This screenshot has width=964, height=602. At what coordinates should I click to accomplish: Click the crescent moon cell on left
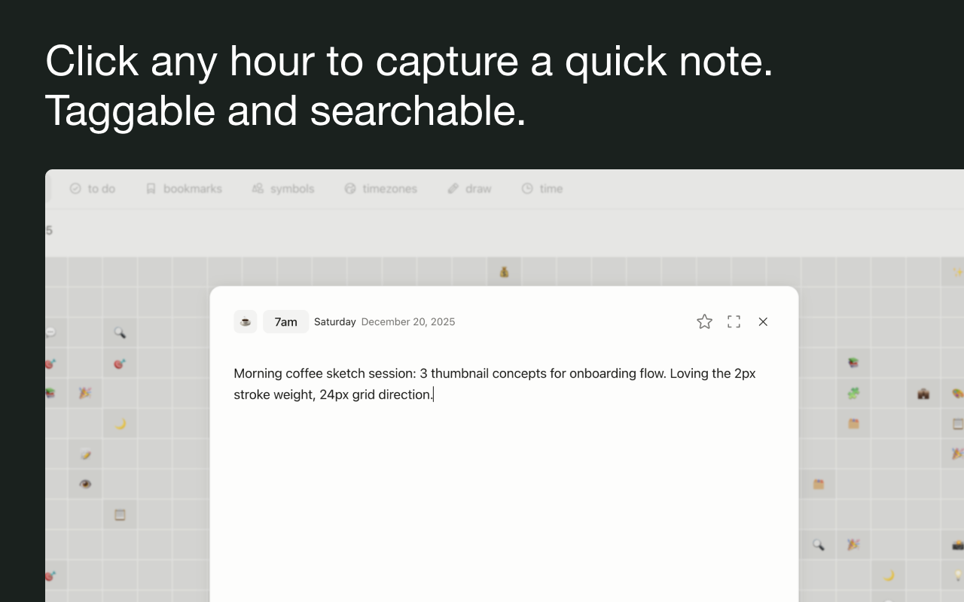[x=120, y=424]
